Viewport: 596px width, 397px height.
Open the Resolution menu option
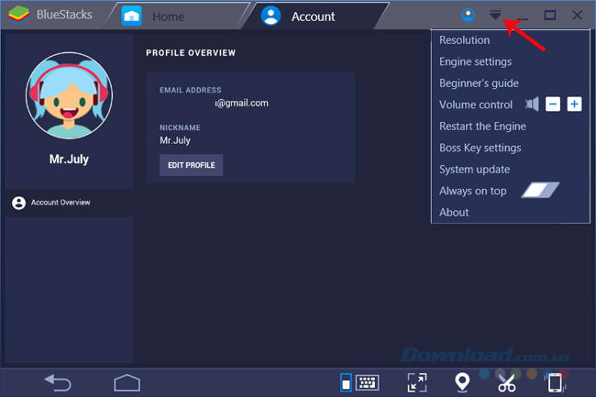coord(464,40)
